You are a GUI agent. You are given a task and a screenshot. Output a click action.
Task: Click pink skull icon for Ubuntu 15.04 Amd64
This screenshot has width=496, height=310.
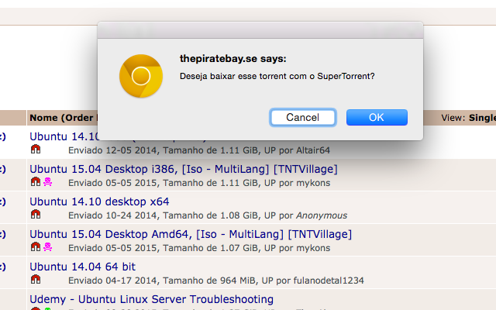click(x=48, y=247)
